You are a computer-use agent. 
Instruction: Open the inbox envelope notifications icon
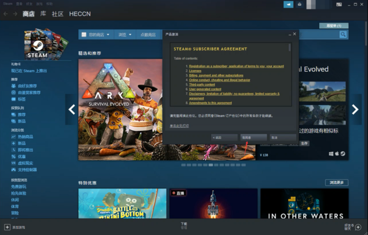pyautogui.click(x=300, y=4)
